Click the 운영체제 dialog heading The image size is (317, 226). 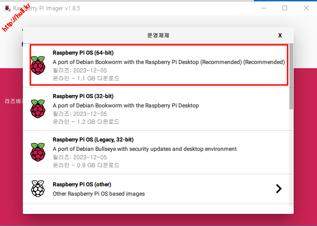click(x=158, y=35)
